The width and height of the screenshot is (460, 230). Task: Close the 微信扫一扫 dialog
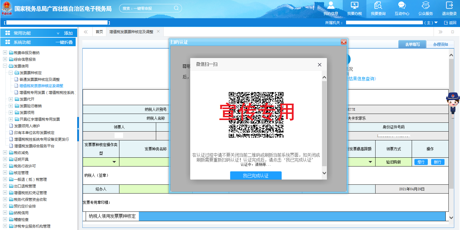(x=319, y=65)
